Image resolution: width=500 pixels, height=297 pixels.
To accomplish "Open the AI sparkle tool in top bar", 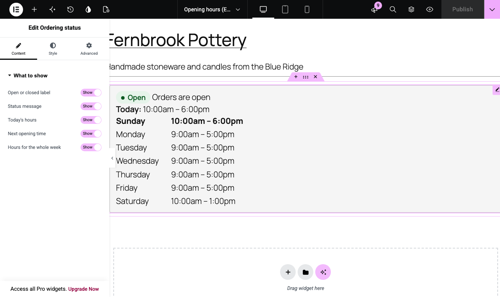I will pos(52,9).
